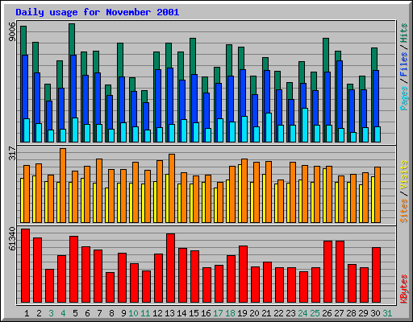Select the red KBytes bar for day 30
The width and height of the screenshot is (413, 322).
pyautogui.click(x=376, y=275)
